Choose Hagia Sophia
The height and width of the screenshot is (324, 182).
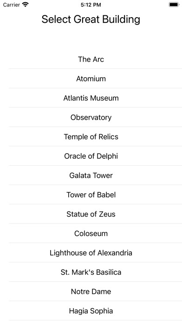(x=91, y=311)
